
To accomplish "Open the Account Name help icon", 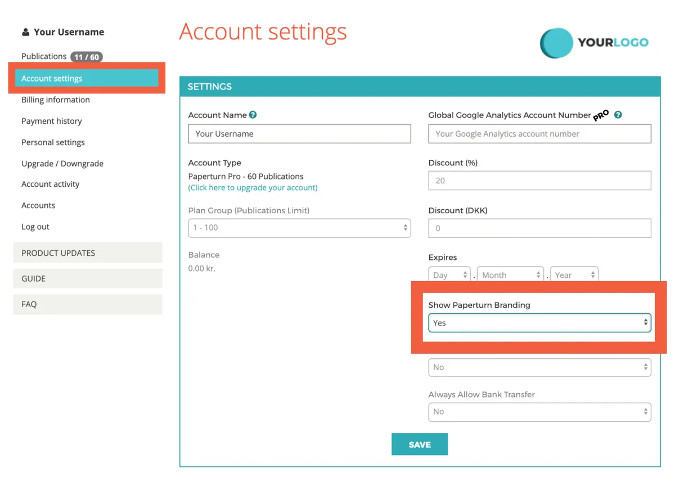I will click(253, 115).
